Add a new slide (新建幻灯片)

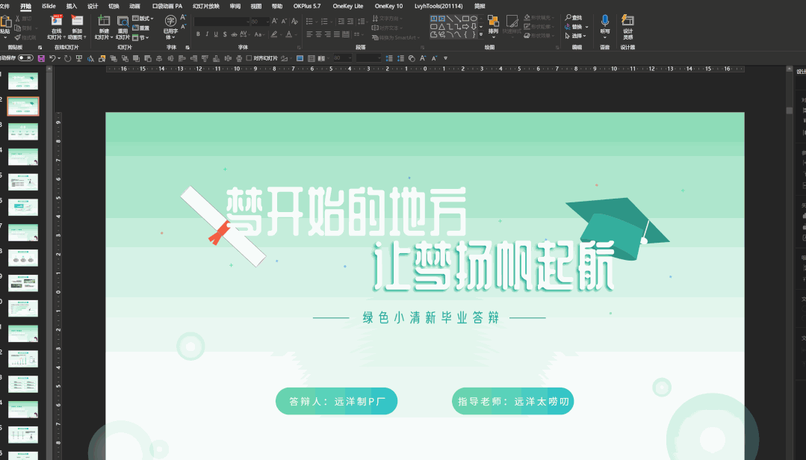tap(104, 27)
